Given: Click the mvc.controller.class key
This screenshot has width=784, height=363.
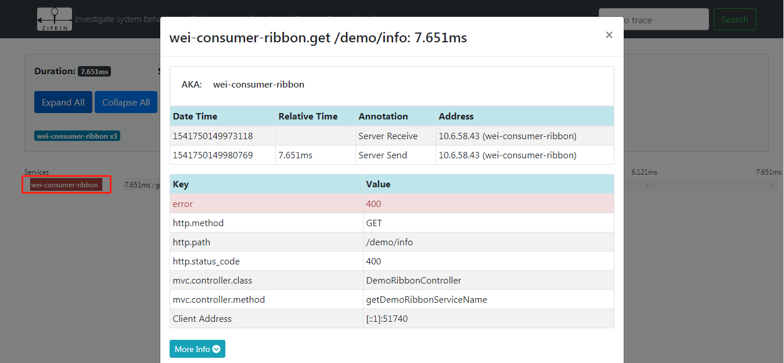Looking at the screenshot, I should [267, 280].
